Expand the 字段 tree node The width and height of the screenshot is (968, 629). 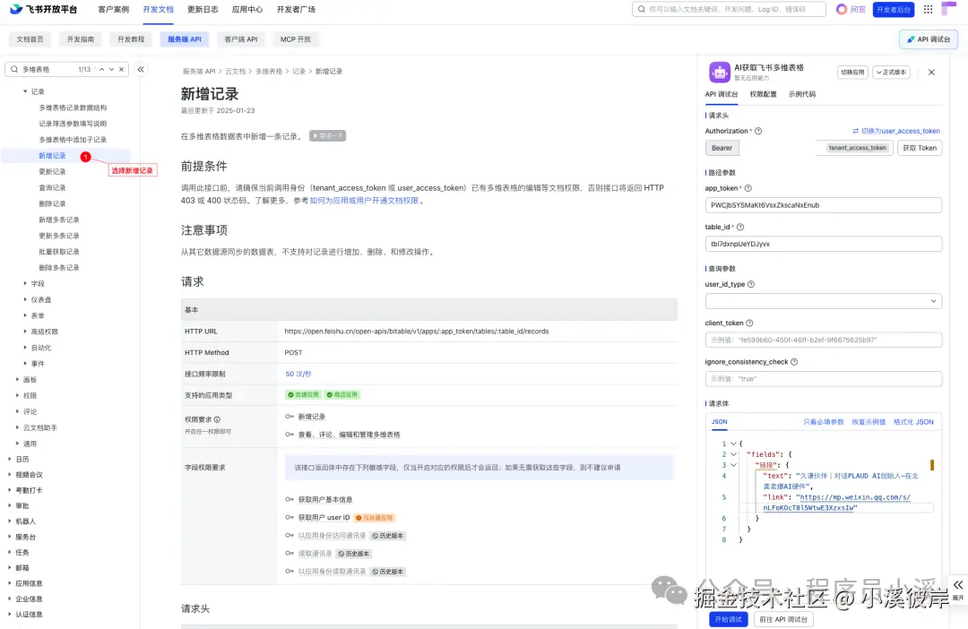(25, 283)
